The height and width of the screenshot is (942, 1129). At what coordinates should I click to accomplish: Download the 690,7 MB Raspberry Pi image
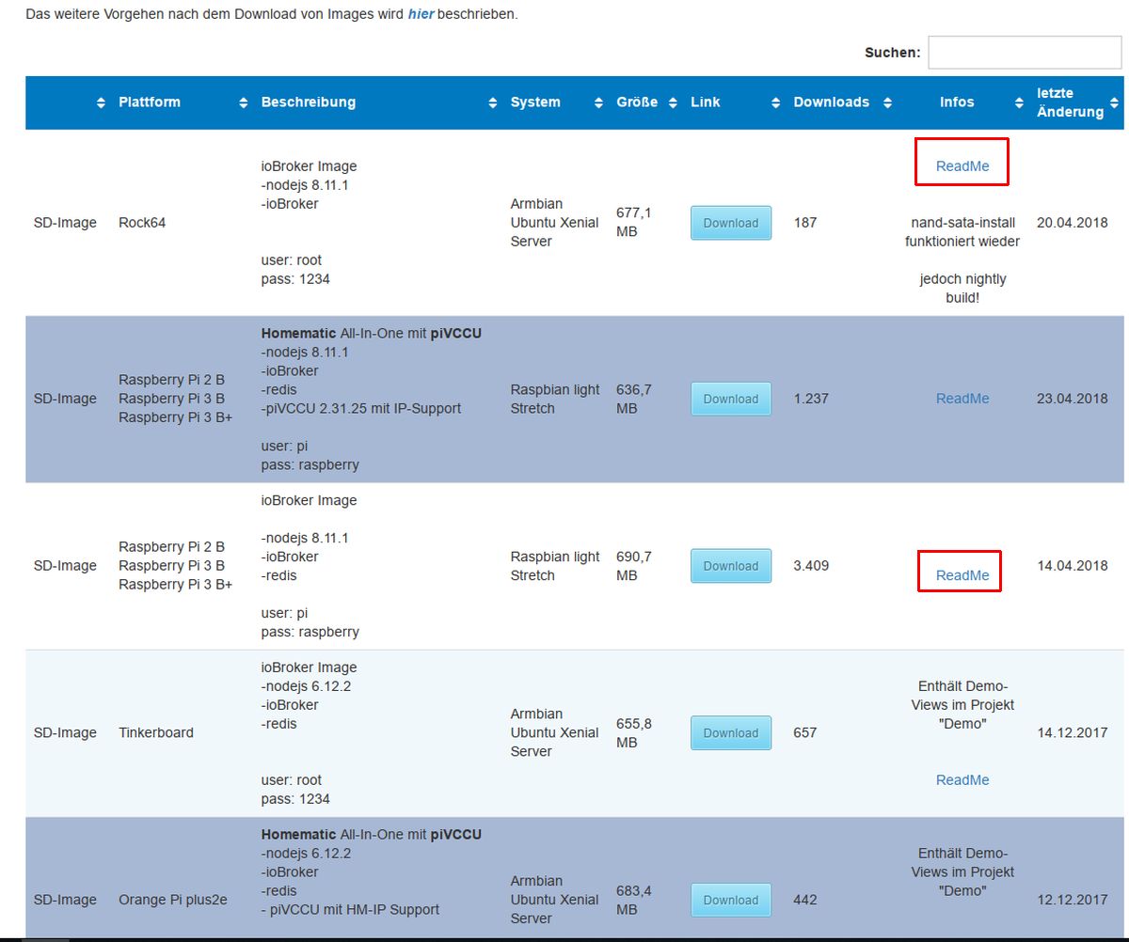coord(731,566)
